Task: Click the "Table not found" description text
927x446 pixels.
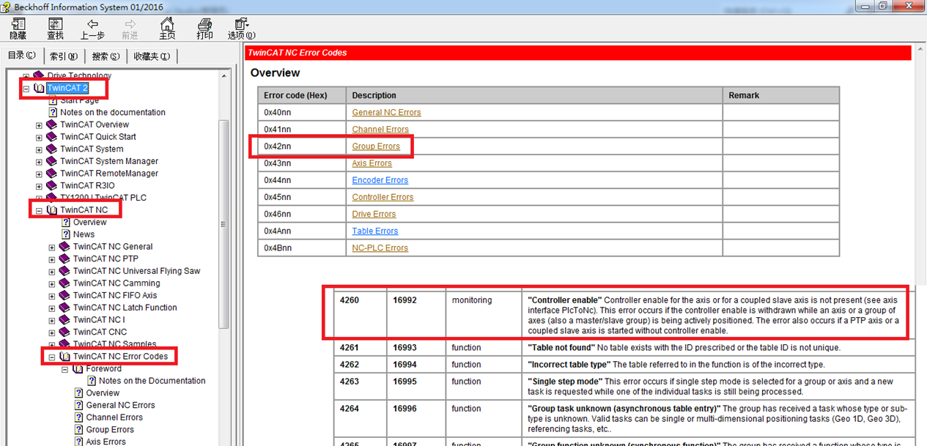Action: tap(561, 348)
